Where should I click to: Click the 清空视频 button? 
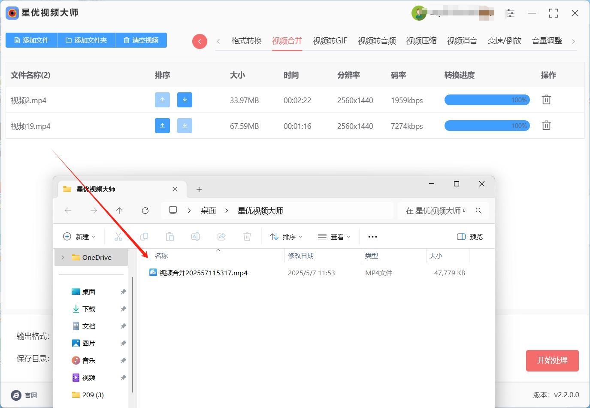coord(141,40)
